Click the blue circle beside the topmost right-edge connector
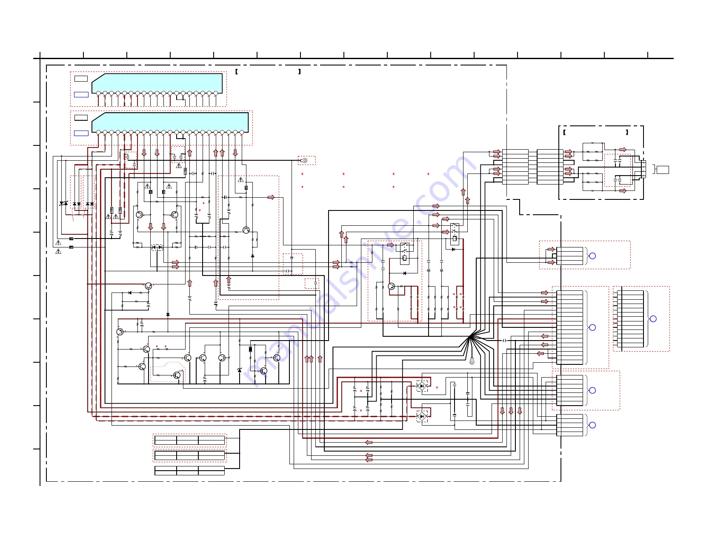The height and width of the screenshot is (537, 715). [592, 256]
